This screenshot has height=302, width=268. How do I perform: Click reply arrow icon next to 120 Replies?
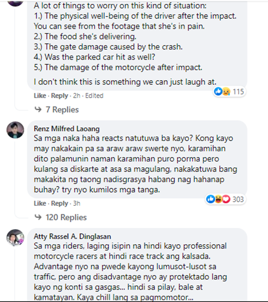tap(38, 217)
